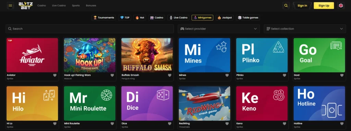351x131 pixels.
Task: Select the TOP category tab
Action: coord(125,17)
